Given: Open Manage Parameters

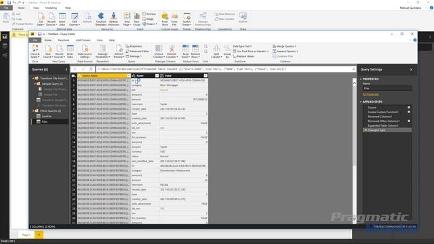Looking at the screenshot, I should (x=102, y=52).
